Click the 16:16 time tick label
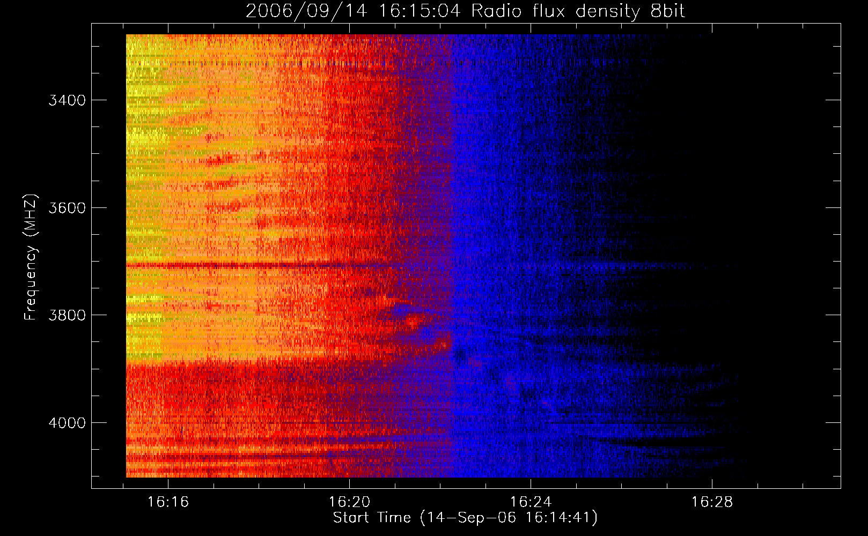868x536 pixels. [x=168, y=502]
